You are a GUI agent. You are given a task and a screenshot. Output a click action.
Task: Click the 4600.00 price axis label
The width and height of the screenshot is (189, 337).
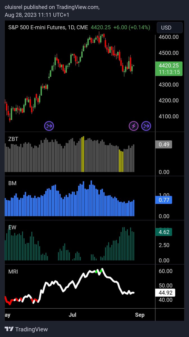168,37
